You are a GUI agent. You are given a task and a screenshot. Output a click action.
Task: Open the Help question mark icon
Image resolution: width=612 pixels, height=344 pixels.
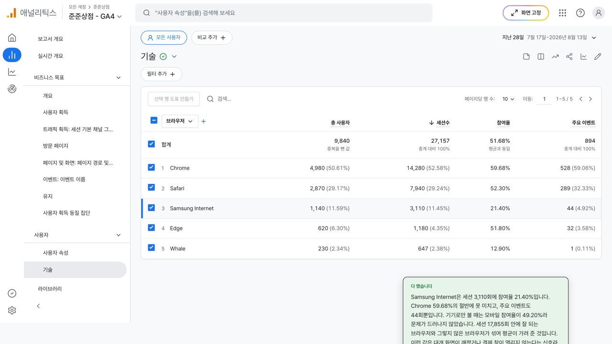coord(580,13)
